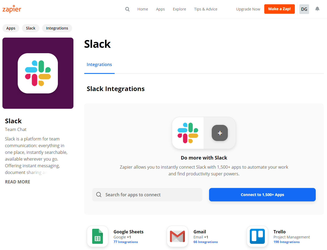Open the Trello app icon
327x250 pixels.
coord(257,236)
